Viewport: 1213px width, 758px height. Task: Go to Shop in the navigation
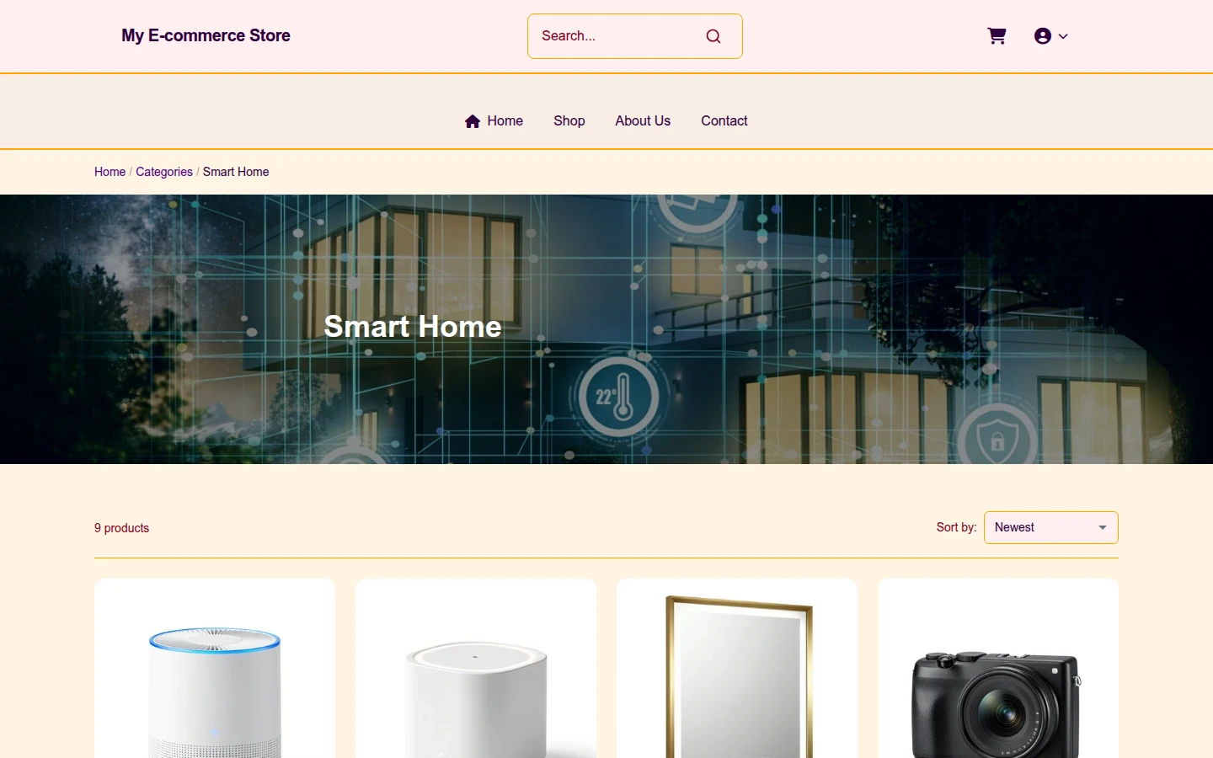click(569, 121)
